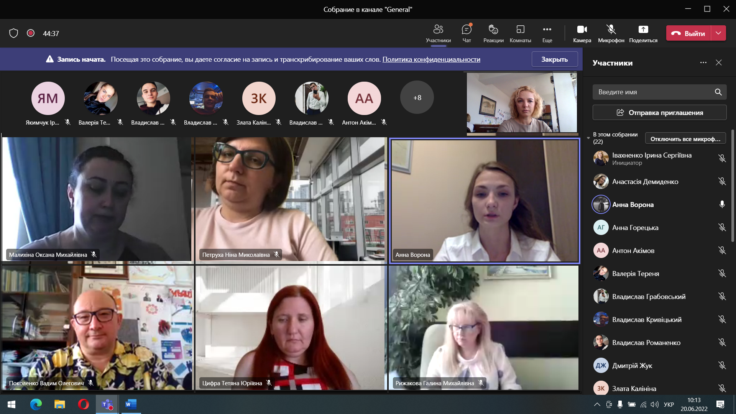
Task: Click the Teams taskbar icon
Action: [x=107, y=404]
